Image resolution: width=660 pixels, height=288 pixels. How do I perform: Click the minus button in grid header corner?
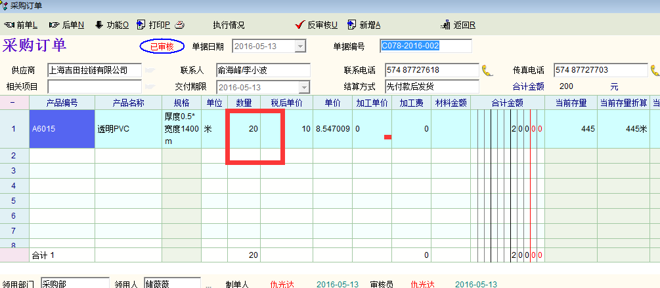(14, 102)
